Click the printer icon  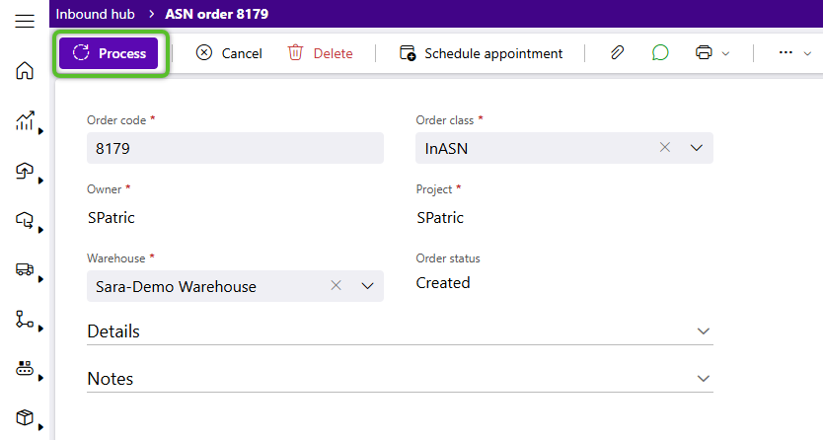[704, 52]
